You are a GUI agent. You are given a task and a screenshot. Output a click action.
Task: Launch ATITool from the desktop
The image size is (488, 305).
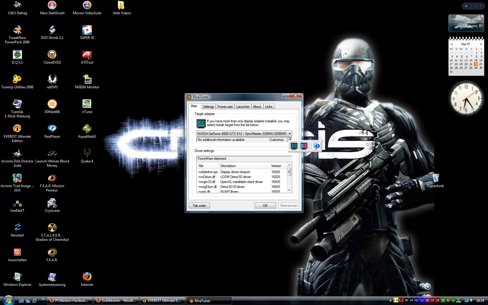click(87, 58)
